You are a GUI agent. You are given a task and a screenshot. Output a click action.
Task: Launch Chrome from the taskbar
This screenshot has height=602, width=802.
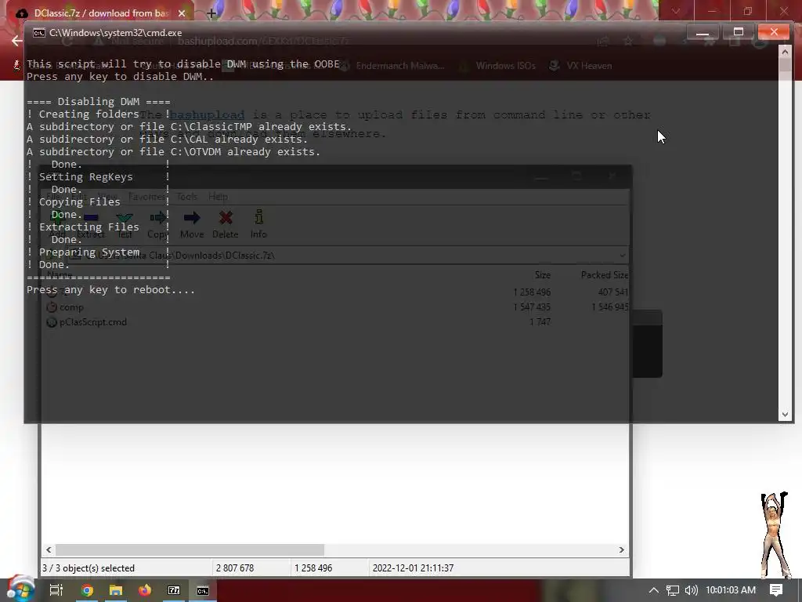88,590
